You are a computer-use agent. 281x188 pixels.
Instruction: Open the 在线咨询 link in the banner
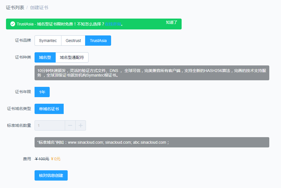(113, 24)
